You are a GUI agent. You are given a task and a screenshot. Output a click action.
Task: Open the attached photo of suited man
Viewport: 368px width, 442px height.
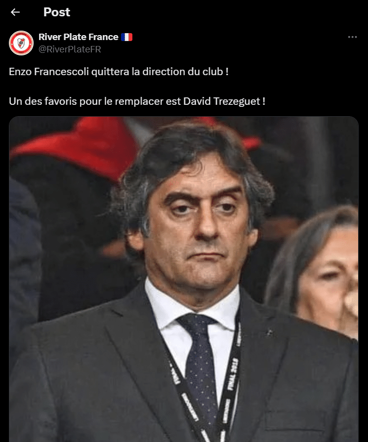point(184,279)
